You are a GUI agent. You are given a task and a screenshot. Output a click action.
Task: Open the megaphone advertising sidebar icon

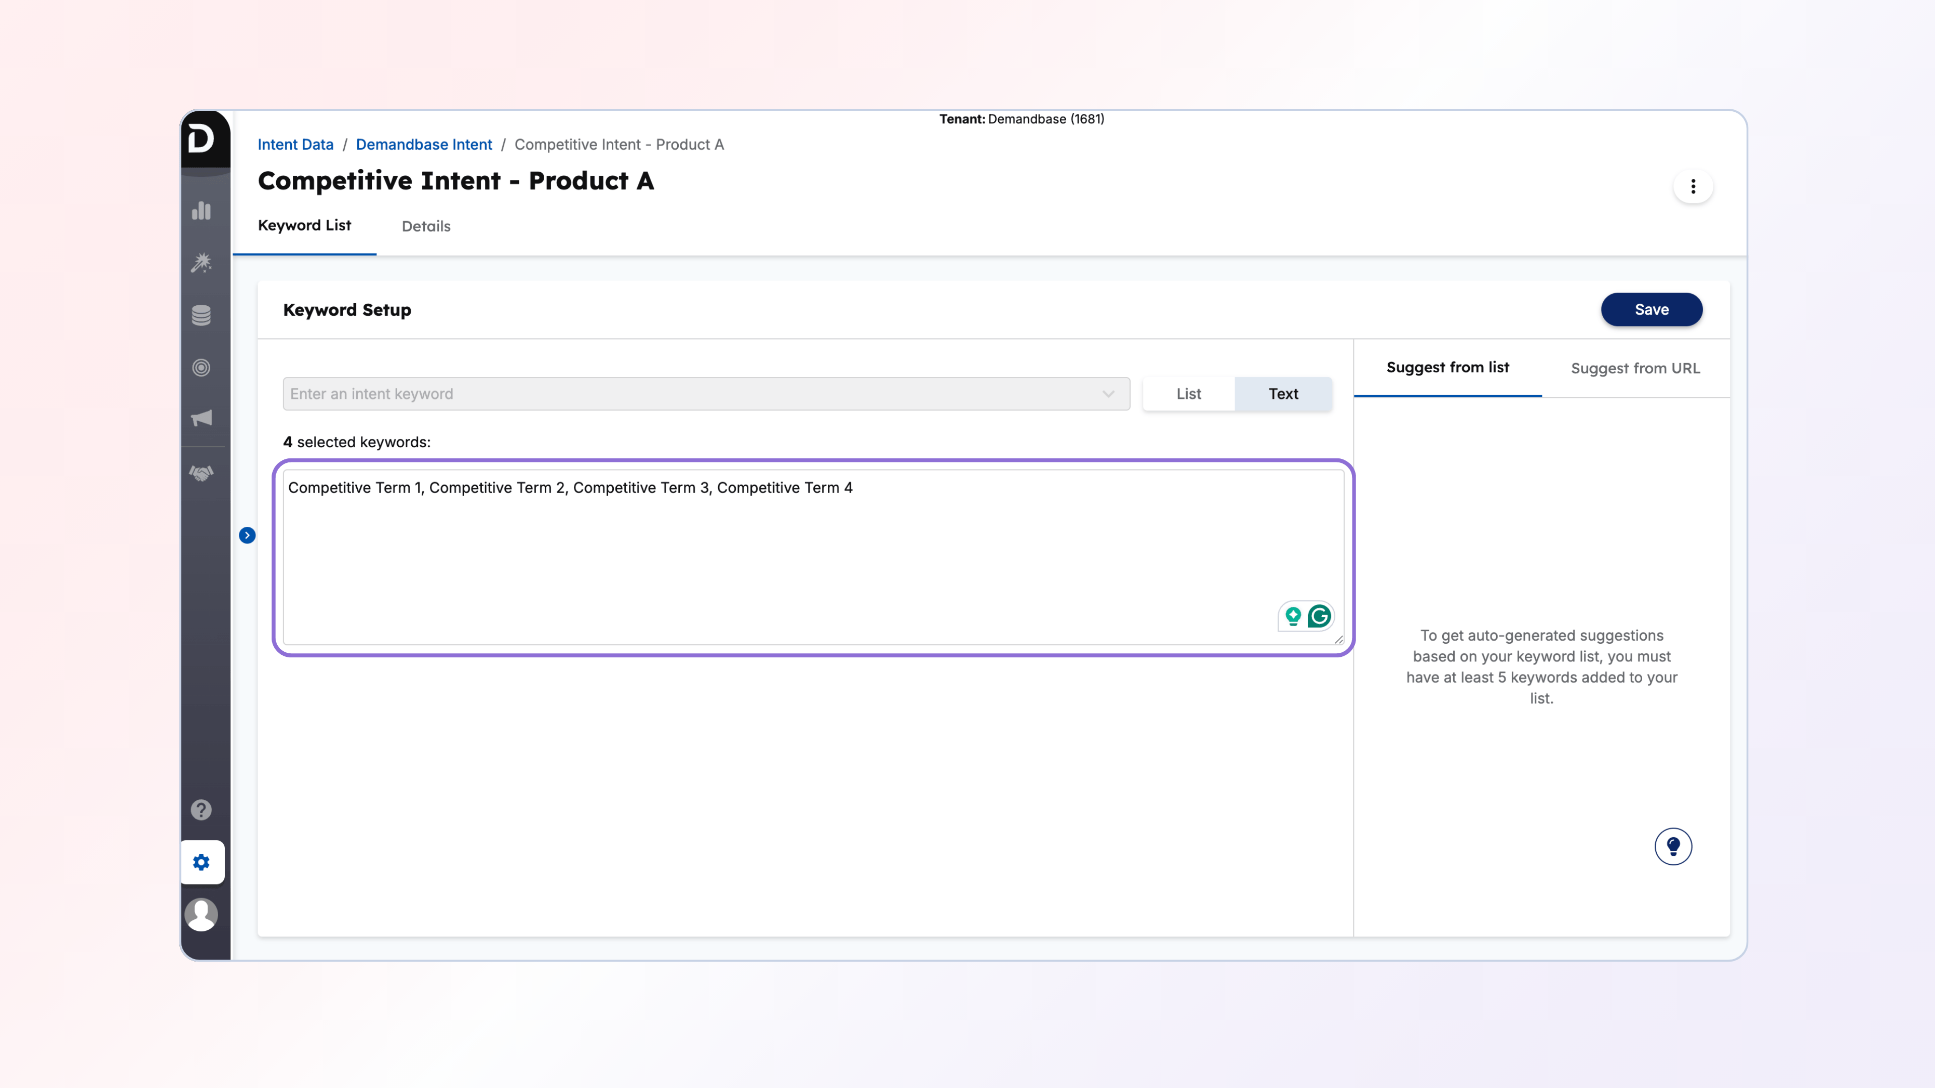[202, 418]
